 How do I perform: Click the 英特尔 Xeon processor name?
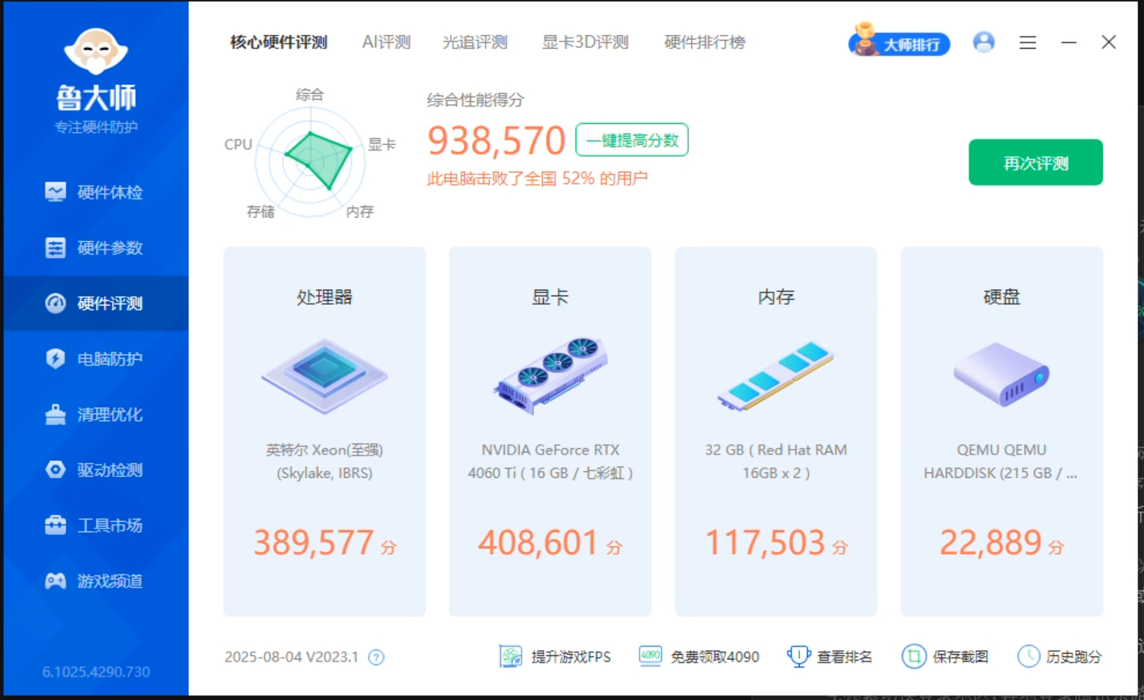click(325, 461)
